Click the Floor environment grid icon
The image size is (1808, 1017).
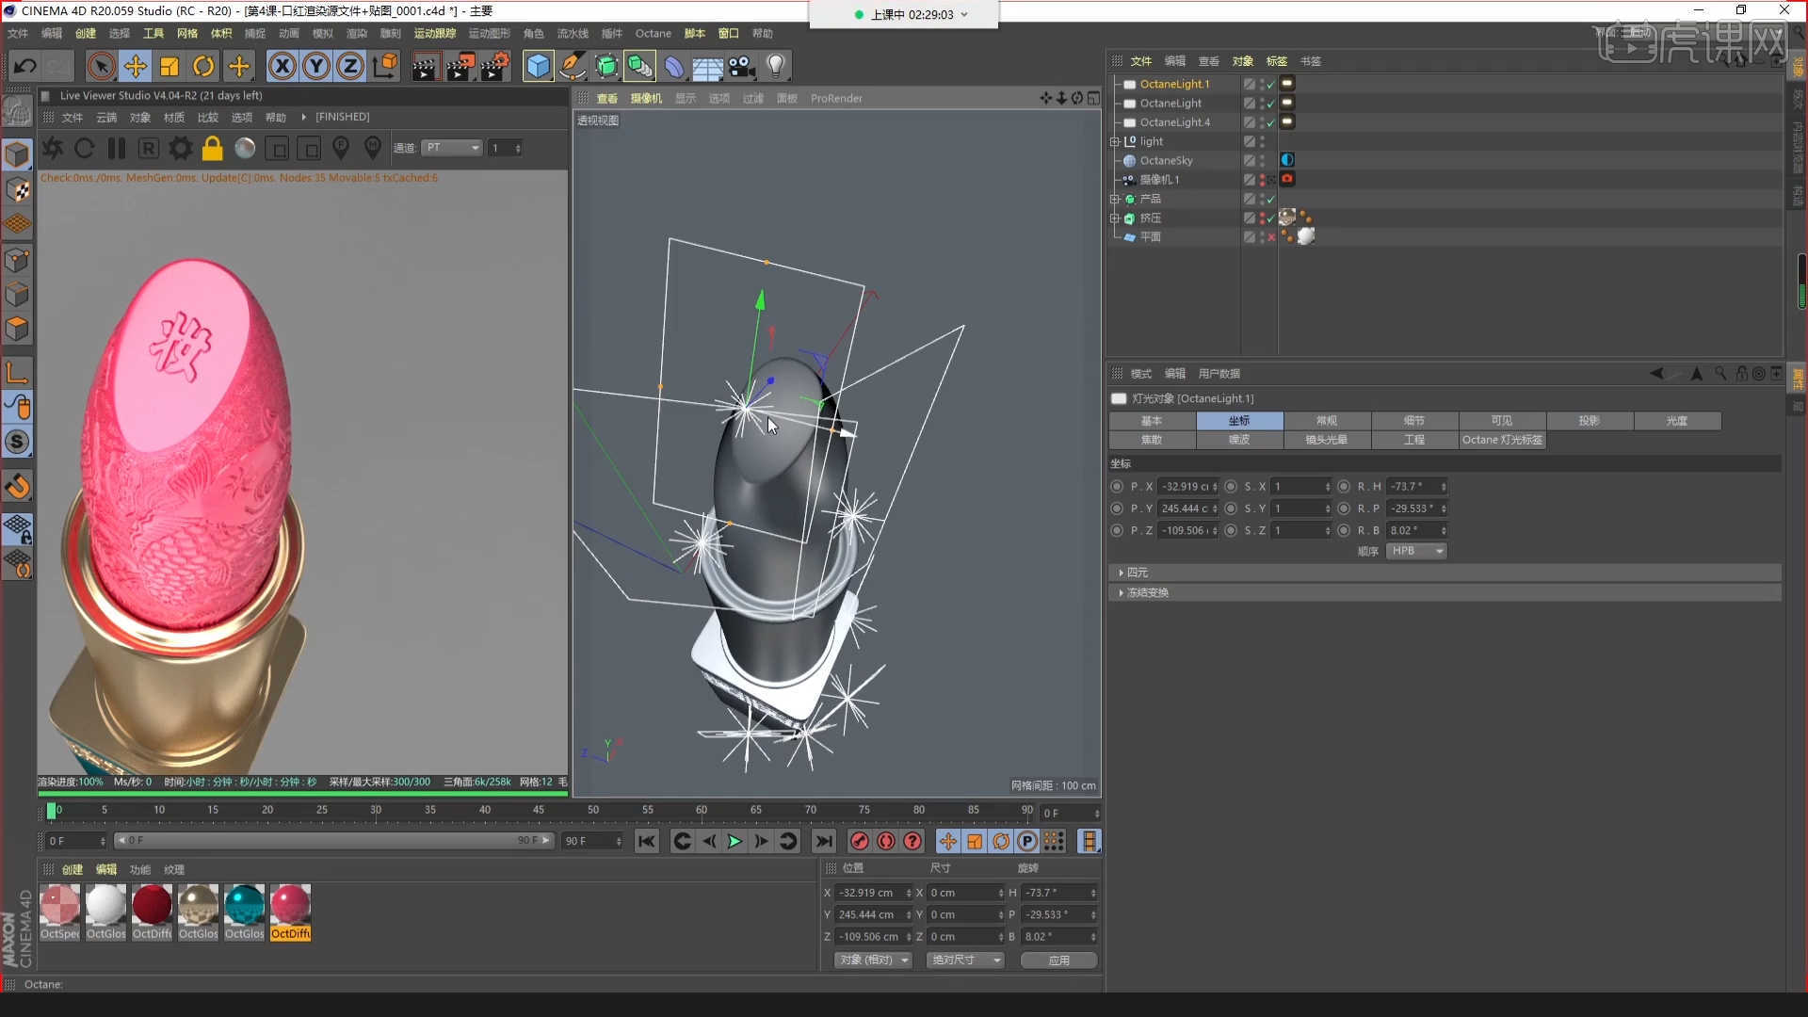[707, 66]
